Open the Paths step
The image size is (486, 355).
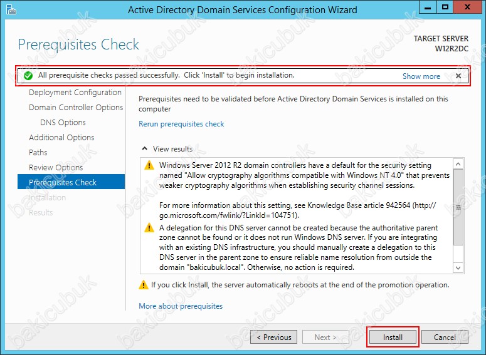(38, 152)
